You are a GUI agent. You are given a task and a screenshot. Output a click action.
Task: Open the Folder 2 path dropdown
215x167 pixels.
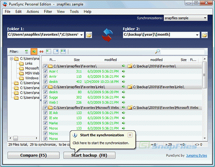click(x=197, y=35)
